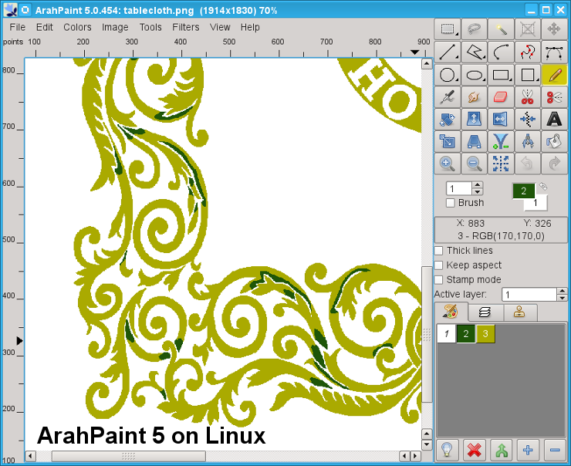Click the compass divider tool icon
The image size is (571, 466).
[528, 141]
